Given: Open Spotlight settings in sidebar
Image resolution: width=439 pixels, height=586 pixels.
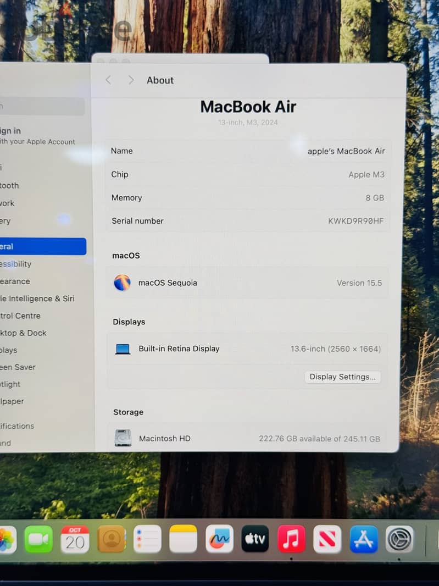Looking at the screenshot, I should coord(10,384).
